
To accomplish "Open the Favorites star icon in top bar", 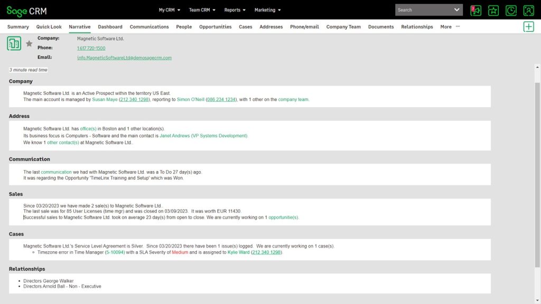I will tap(493, 9).
